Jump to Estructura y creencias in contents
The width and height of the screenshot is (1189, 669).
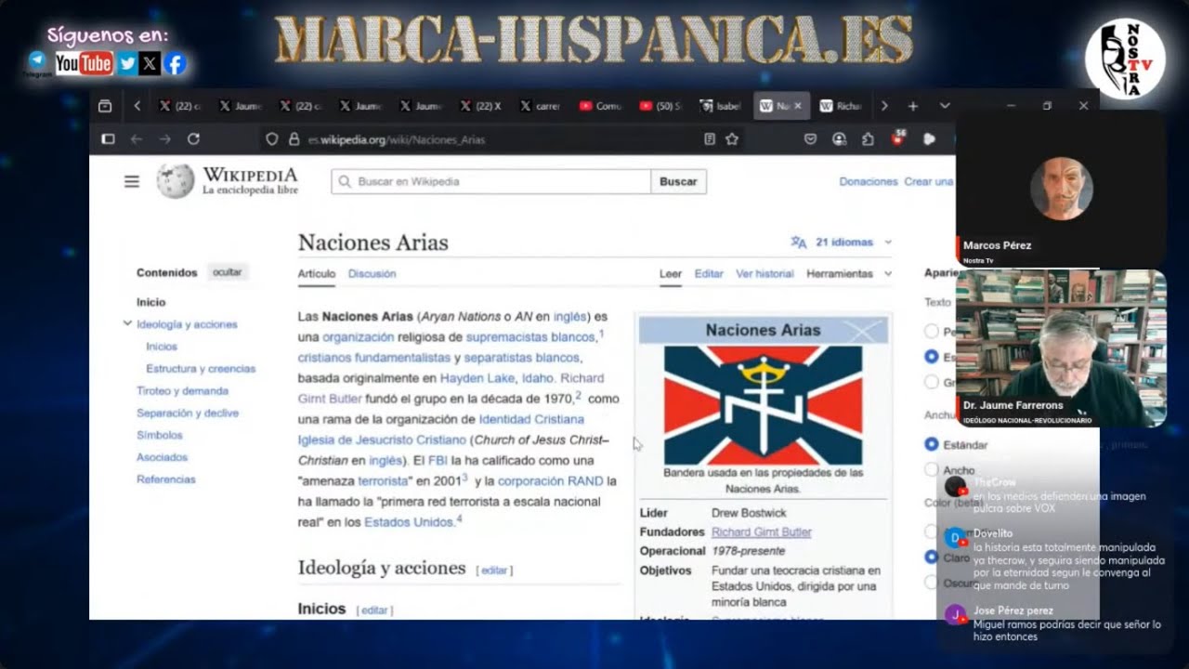coord(201,369)
